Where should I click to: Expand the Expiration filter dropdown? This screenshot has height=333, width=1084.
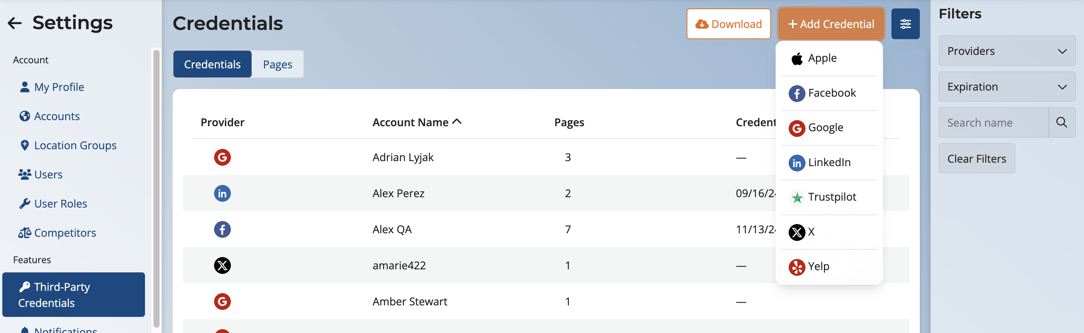(x=1007, y=87)
